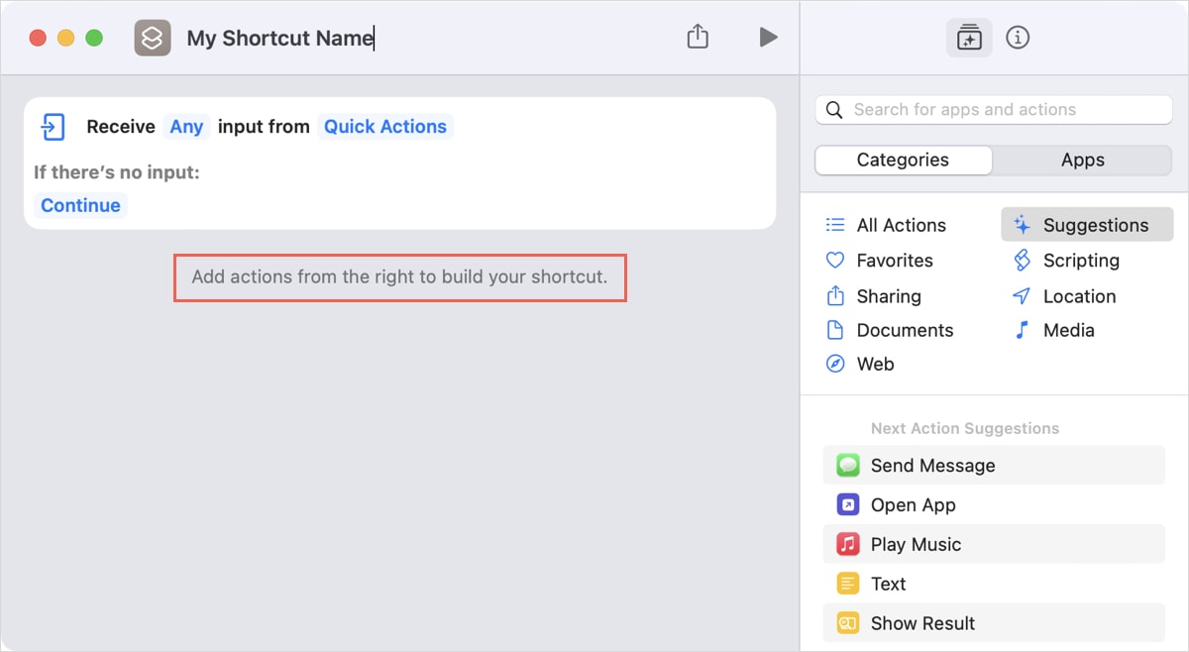Open the shortcut details Info panel
1189x652 pixels.
pyautogui.click(x=1018, y=37)
